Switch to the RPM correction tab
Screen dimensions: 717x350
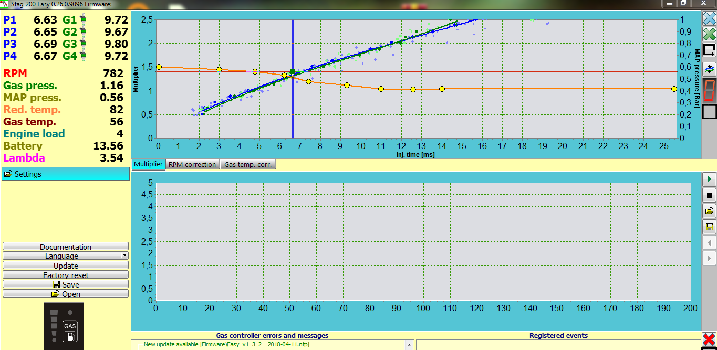(x=192, y=165)
